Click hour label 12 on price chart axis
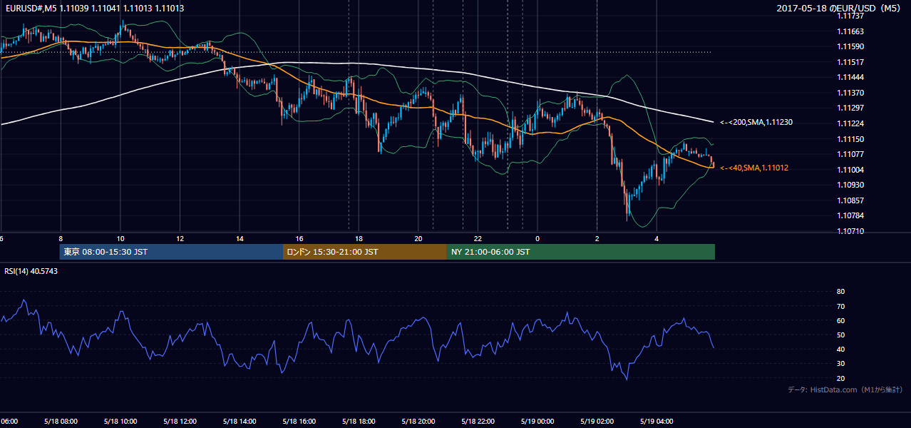This screenshot has width=911, height=428. (x=180, y=238)
